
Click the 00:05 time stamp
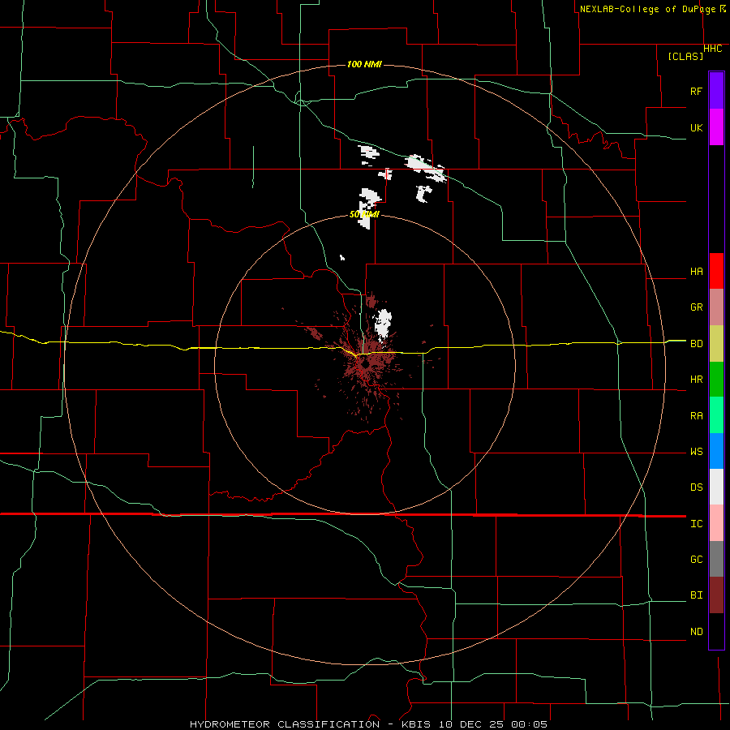coord(529,724)
